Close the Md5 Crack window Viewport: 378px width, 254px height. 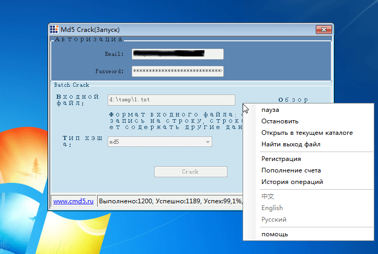coord(324,29)
